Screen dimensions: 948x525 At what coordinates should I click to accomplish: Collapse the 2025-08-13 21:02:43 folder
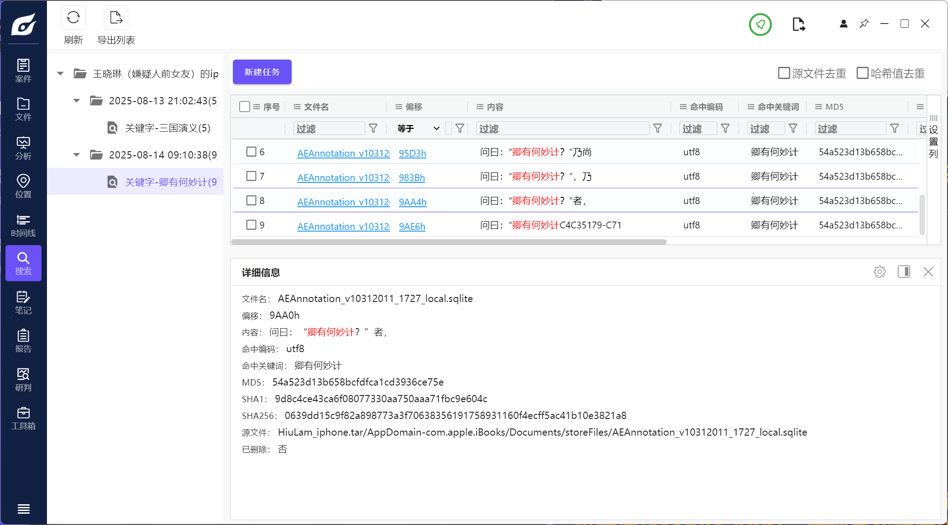pyautogui.click(x=77, y=101)
